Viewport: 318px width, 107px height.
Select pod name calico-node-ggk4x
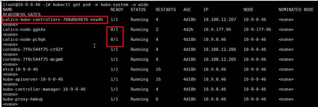click(x=24, y=30)
